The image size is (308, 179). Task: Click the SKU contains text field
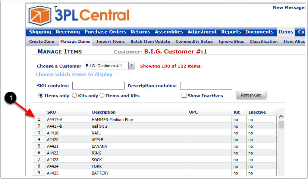98,86
